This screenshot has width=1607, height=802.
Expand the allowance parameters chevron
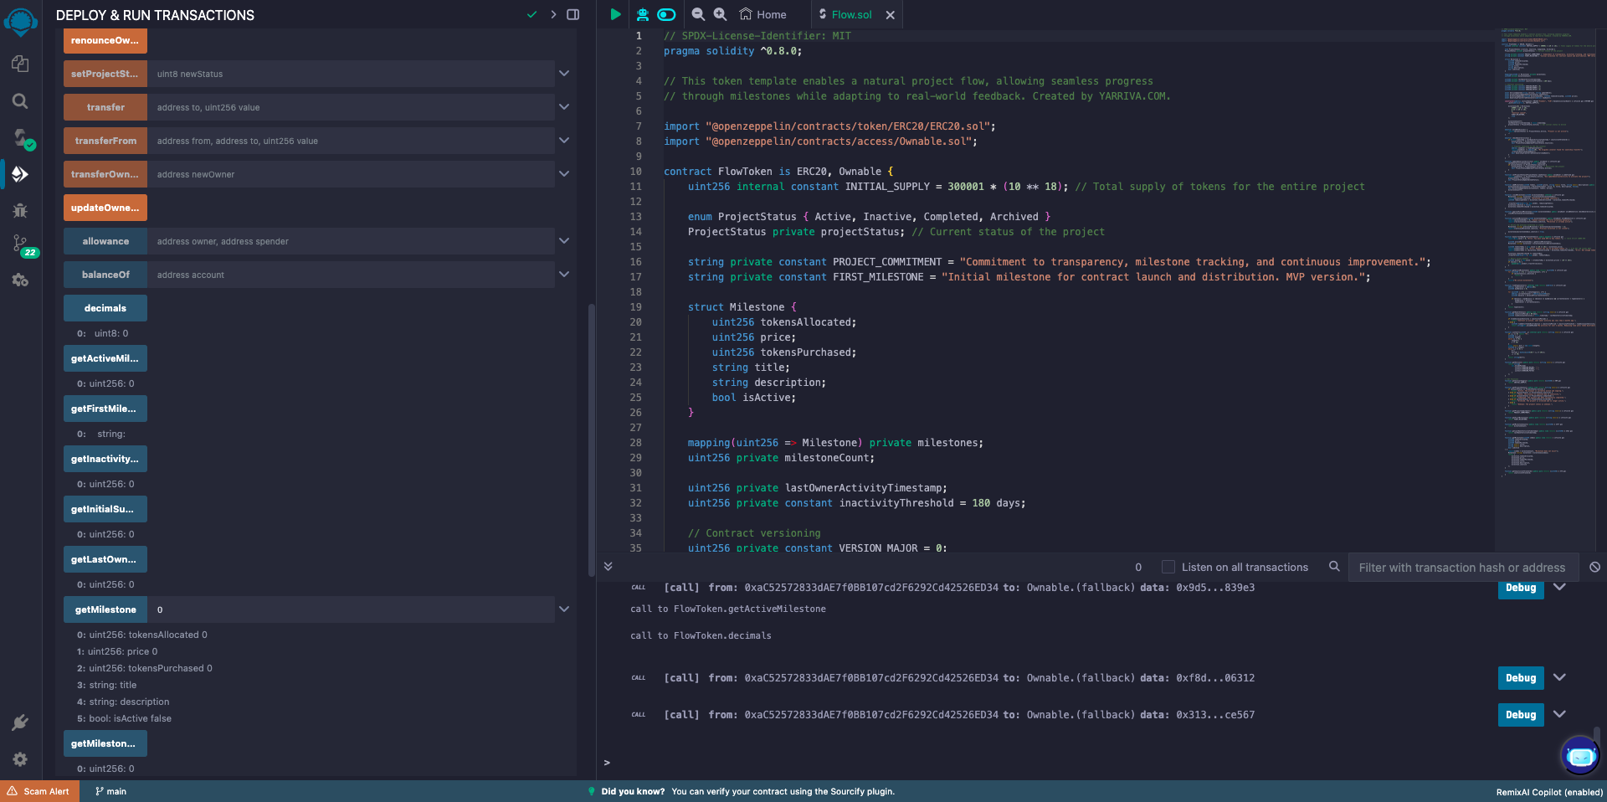pyautogui.click(x=564, y=241)
